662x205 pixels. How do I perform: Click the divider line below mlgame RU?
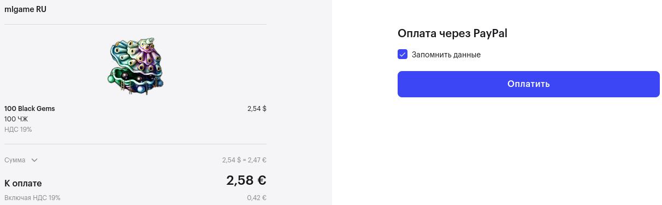pos(135,24)
